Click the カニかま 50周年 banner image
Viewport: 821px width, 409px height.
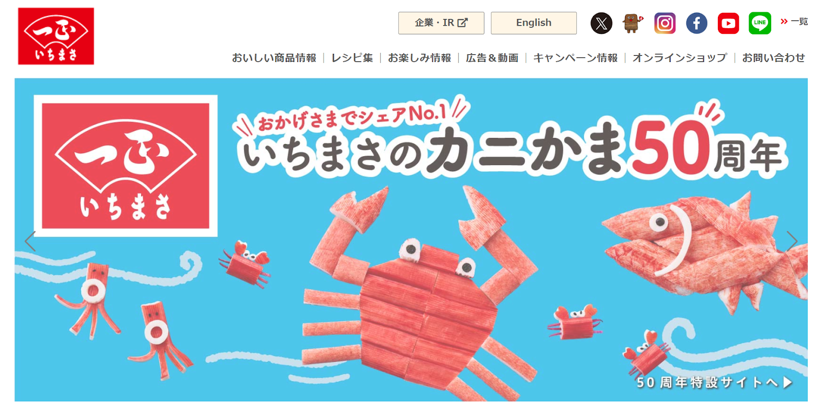(x=411, y=240)
